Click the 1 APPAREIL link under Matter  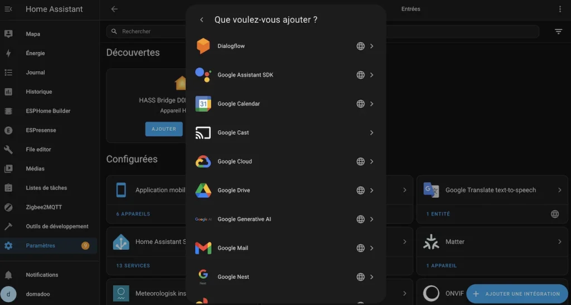442,266
